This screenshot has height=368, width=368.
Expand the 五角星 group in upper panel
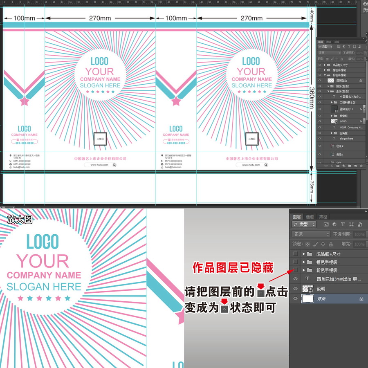[332, 133]
